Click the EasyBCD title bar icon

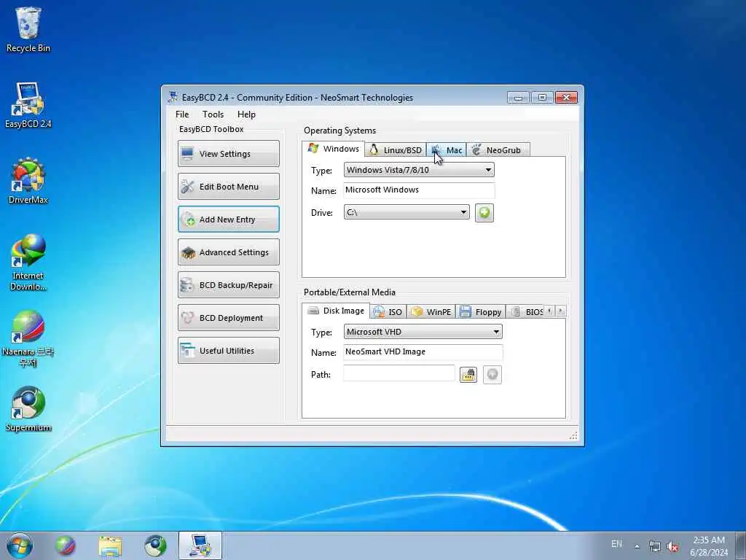[173, 97]
